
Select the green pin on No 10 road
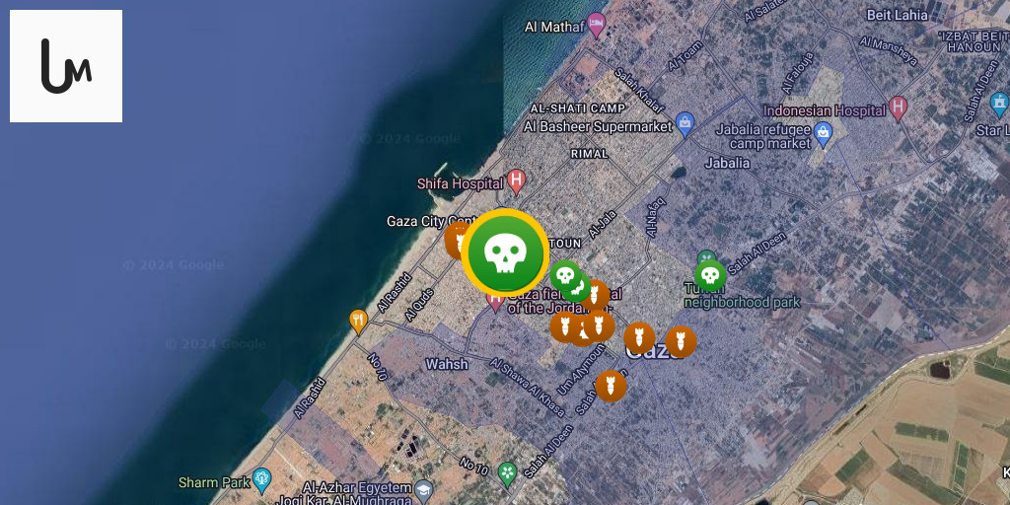point(508,474)
